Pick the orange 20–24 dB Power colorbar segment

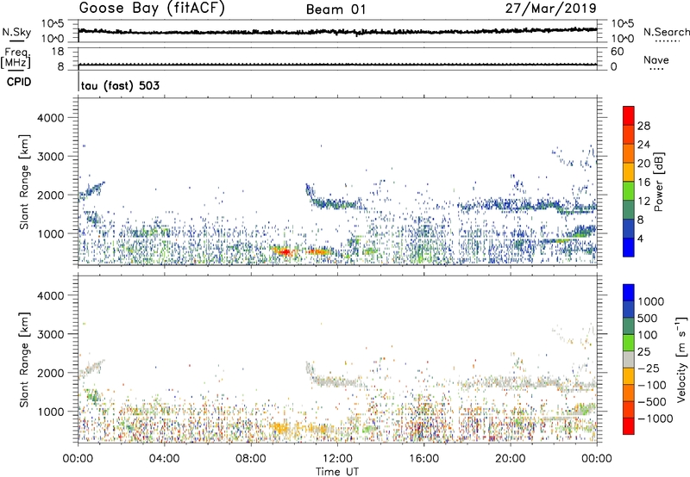click(x=629, y=153)
